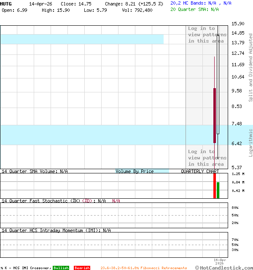Click the QUARTERLY CHART label
This screenshot has width=253, height=270.
tap(200, 171)
